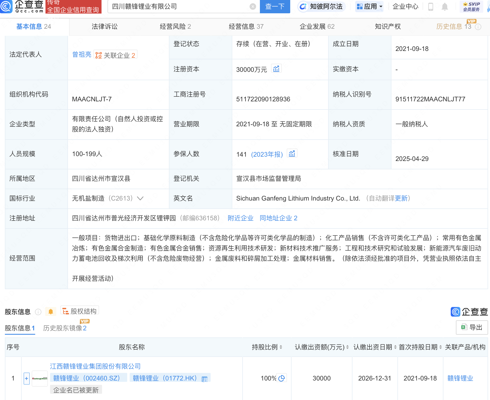The width and height of the screenshot is (490, 400).
Task: Open the 应用 dropdown menu
Action: pos(369,7)
